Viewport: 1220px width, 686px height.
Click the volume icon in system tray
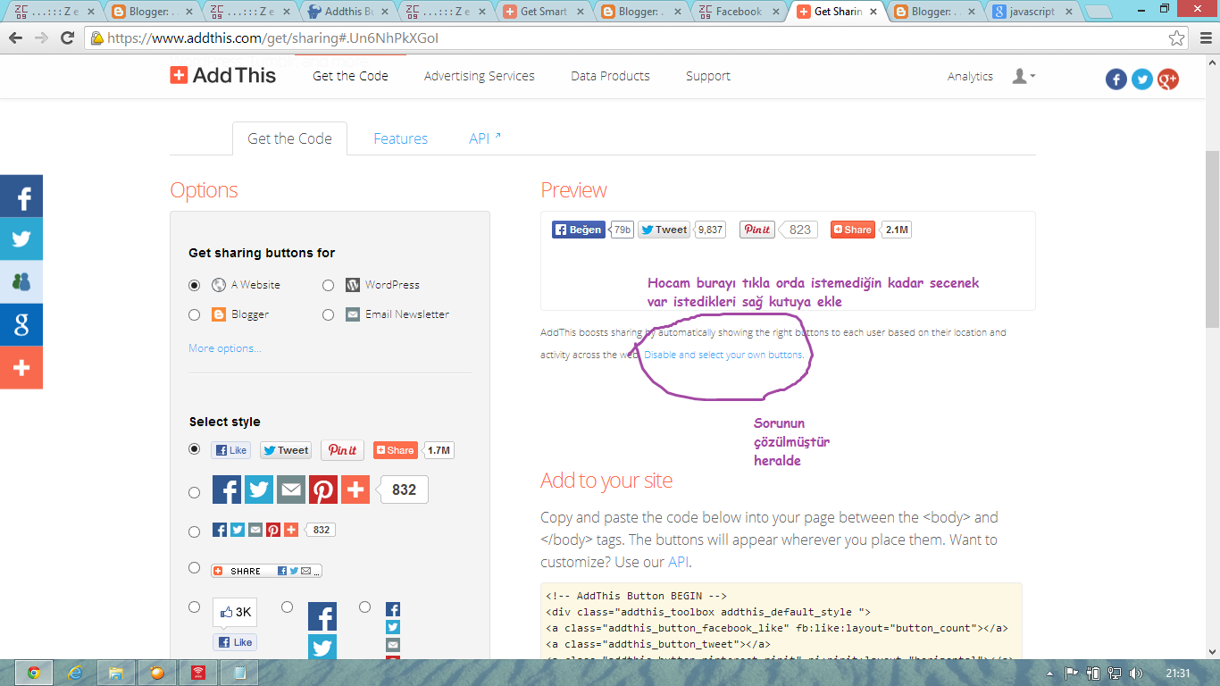(1136, 673)
